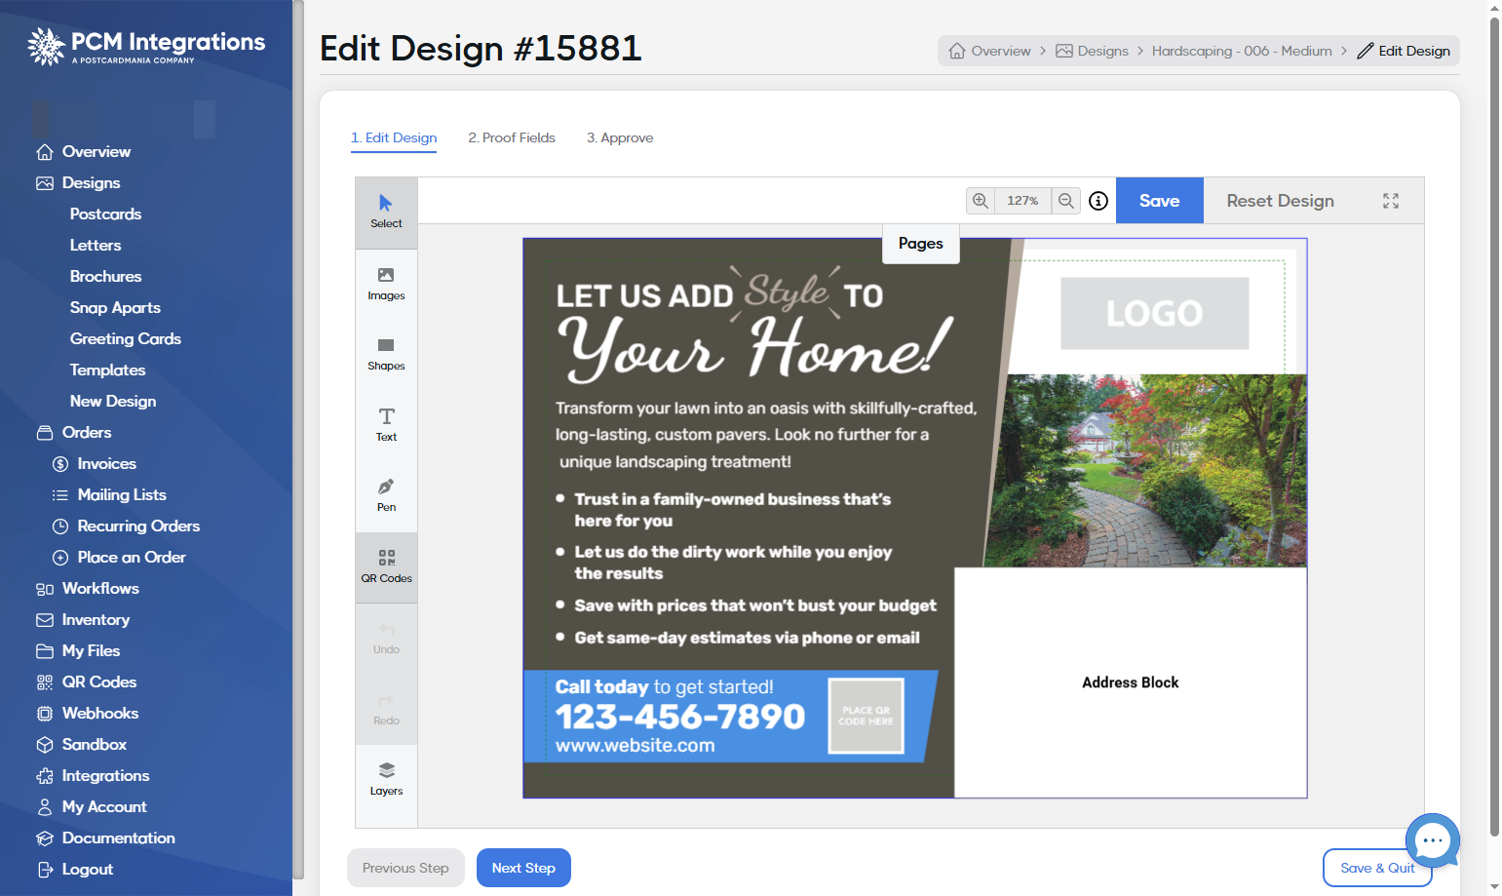
Task: Go to Brochures in the sidebar
Action: (105, 277)
